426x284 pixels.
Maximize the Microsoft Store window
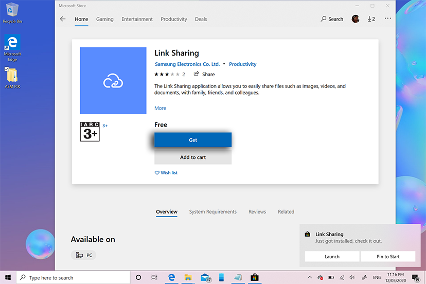coord(372,6)
